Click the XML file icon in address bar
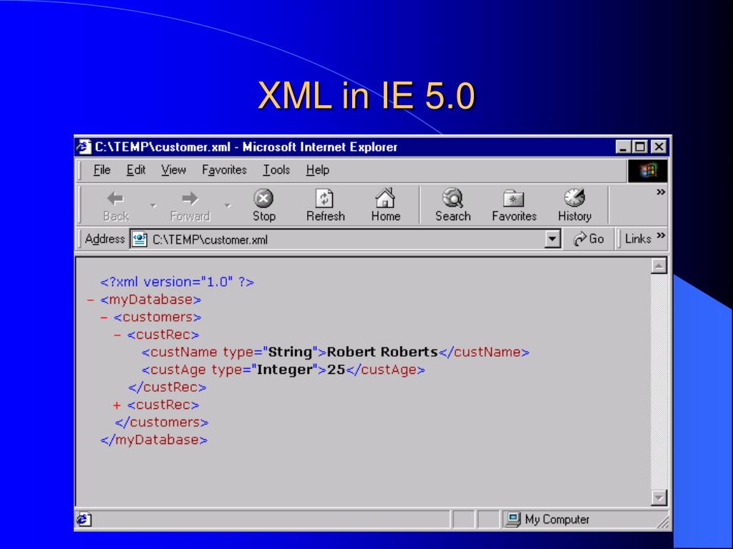Viewport: 733px width, 549px height. pos(140,239)
